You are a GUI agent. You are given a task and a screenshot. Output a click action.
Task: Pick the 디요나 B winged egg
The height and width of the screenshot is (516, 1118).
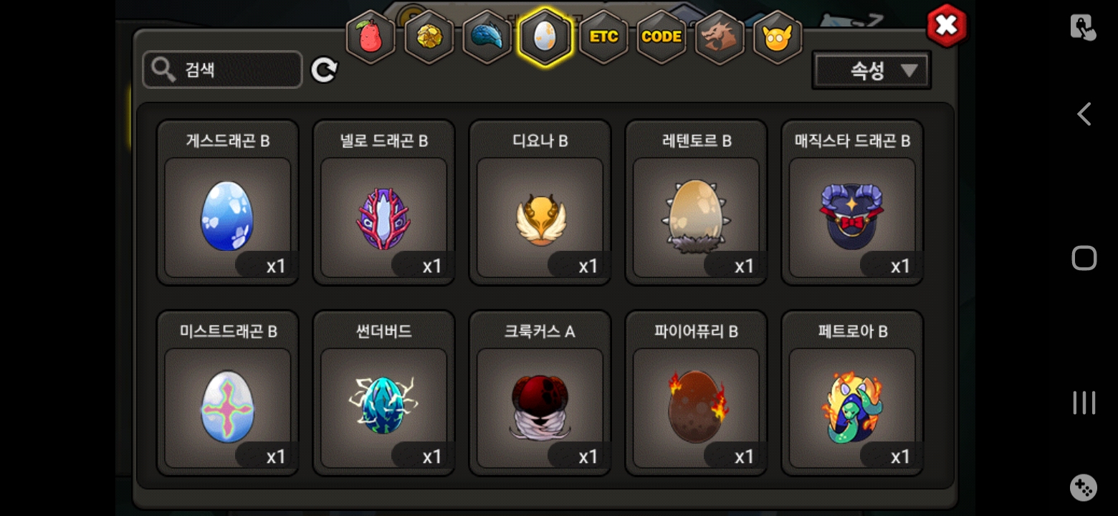pos(540,203)
